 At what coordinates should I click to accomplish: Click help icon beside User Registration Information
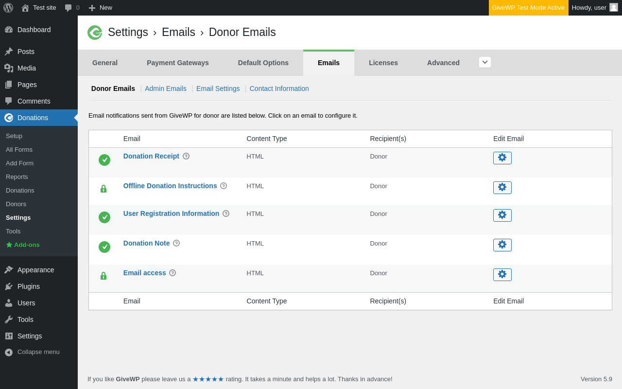226,213
